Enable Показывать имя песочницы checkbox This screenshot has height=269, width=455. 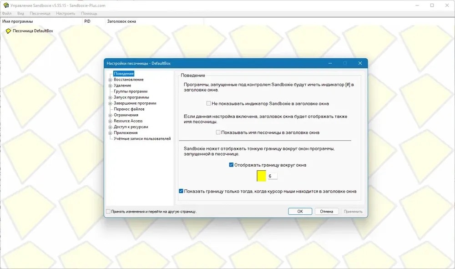pos(218,132)
